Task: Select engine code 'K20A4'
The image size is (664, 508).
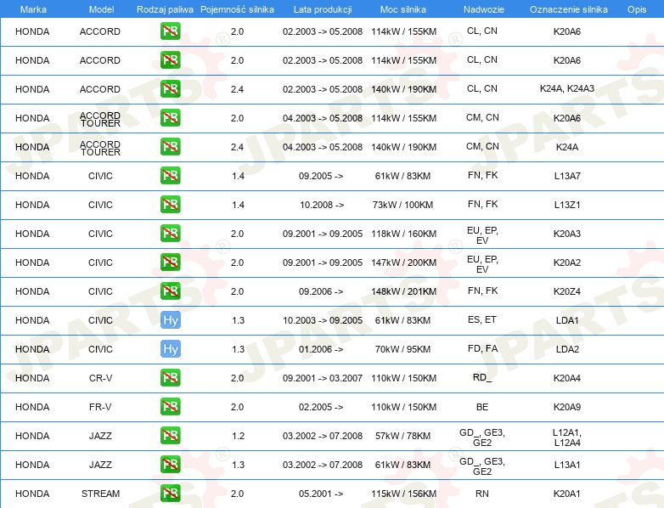Action: click(x=567, y=378)
